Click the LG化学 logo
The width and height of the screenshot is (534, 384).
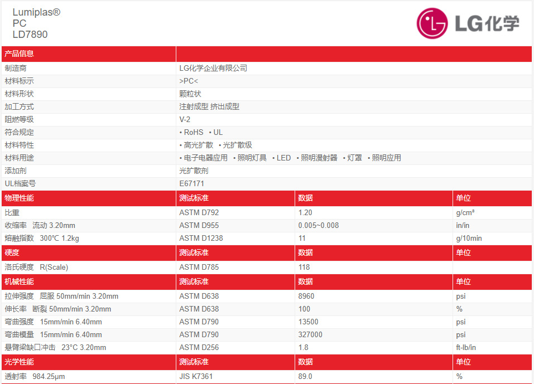(x=468, y=23)
